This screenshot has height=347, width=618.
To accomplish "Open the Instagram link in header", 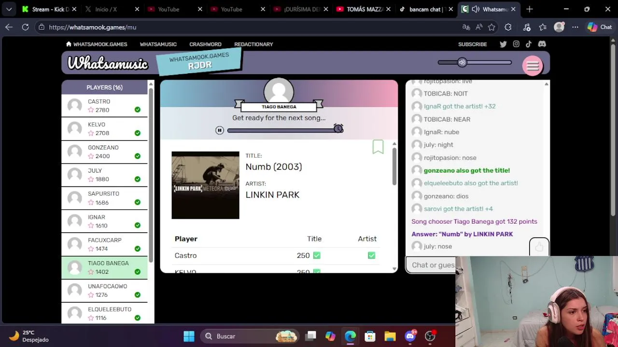I will pos(516,44).
